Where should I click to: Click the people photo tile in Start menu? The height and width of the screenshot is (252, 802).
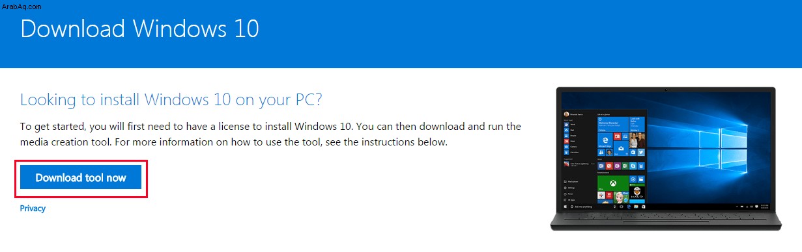pyautogui.click(x=637, y=140)
